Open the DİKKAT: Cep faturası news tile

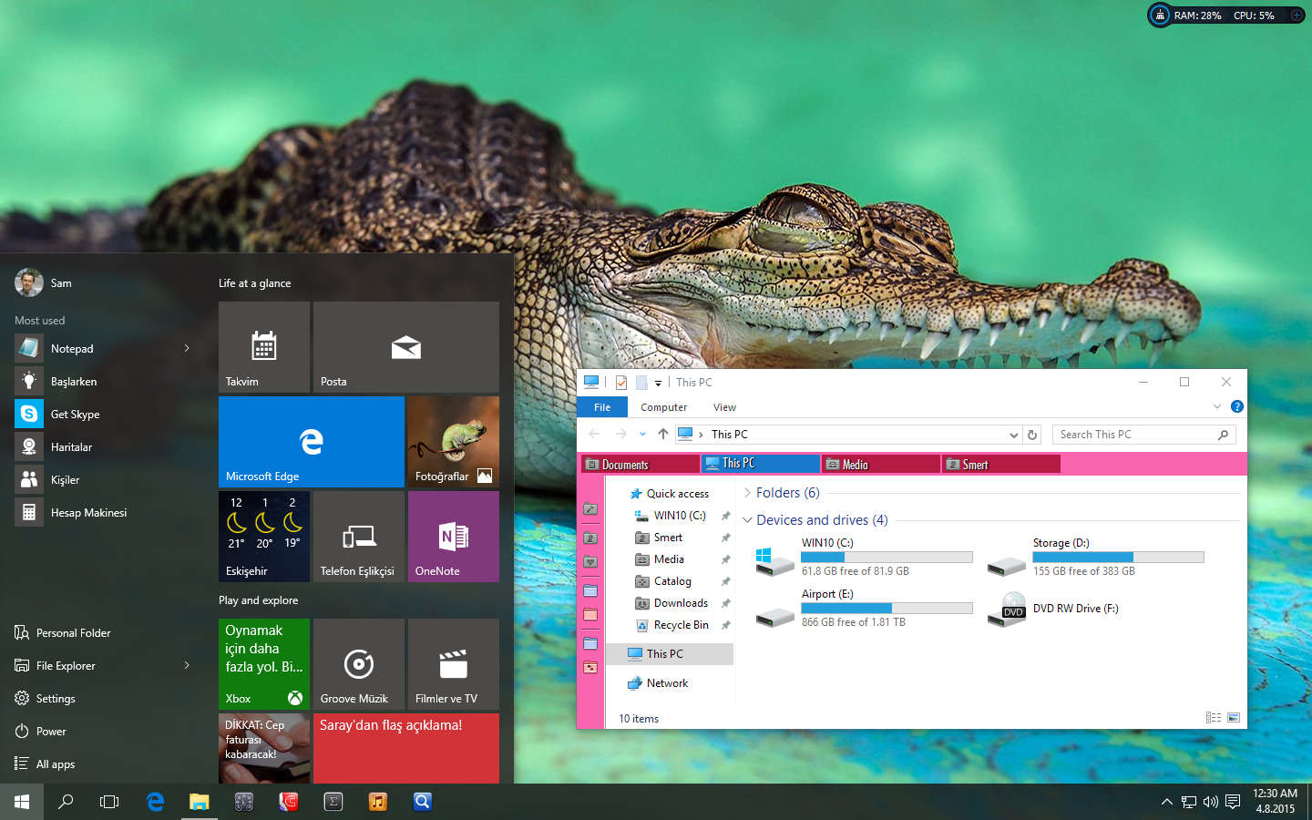(264, 748)
